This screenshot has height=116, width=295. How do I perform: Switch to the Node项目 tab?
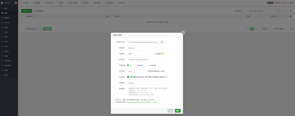(49, 2)
